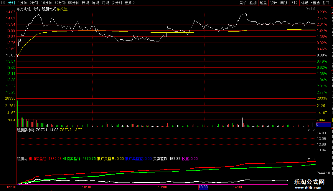The width and height of the screenshot is (333, 191).
Task: Open the 月线 monthly chart
Action: (105, 3)
